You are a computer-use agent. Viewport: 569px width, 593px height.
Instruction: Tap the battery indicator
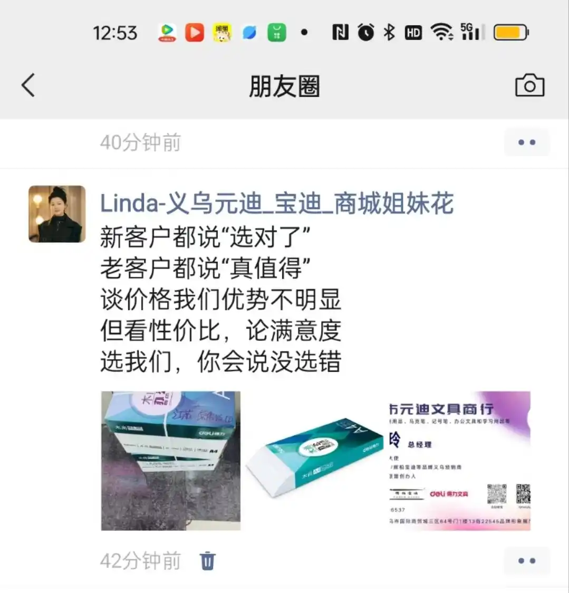coord(511,32)
